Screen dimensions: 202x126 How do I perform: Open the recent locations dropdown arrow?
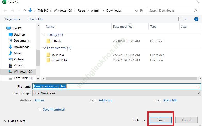point(19,11)
